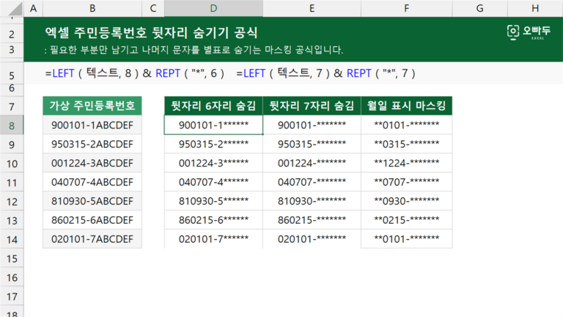Select column C header

click(x=153, y=8)
